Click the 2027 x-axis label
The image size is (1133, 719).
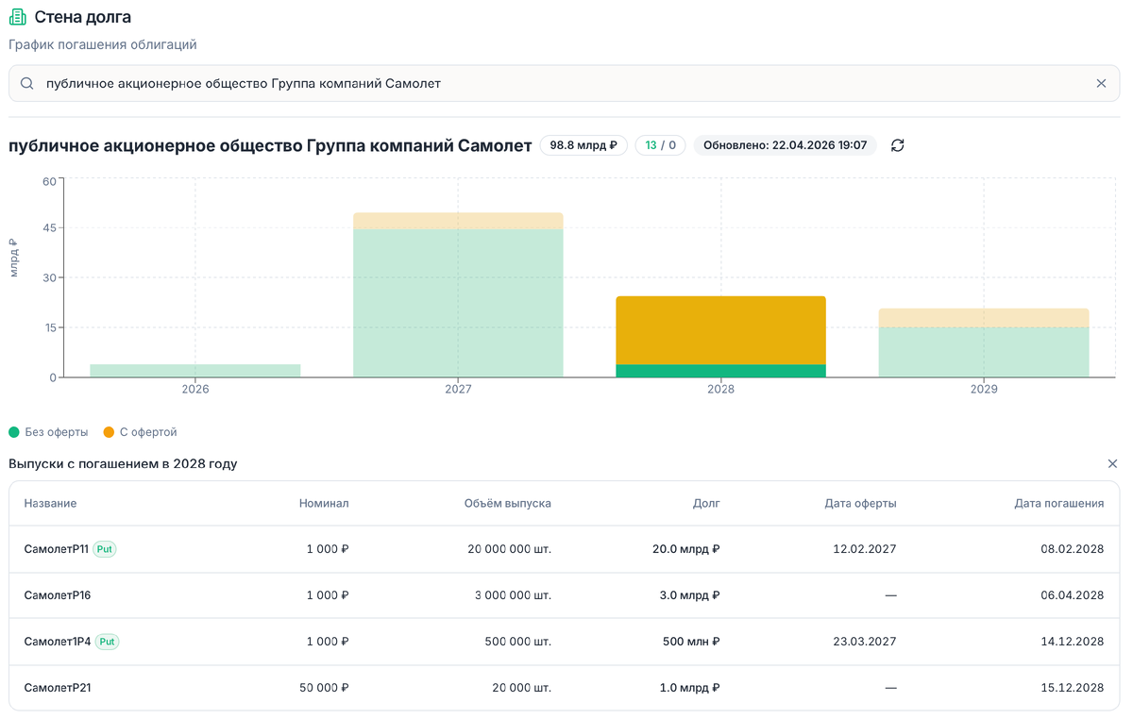tap(458, 389)
